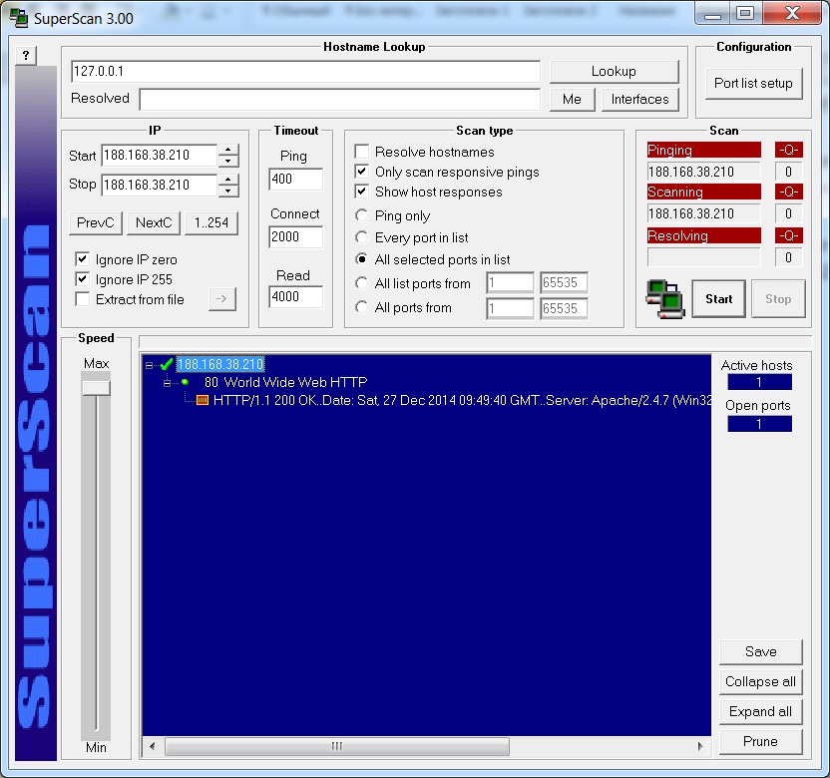This screenshot has width=830, height=778.
Task: Increment the Start IP with up arrow
Action: pos(228,150)
